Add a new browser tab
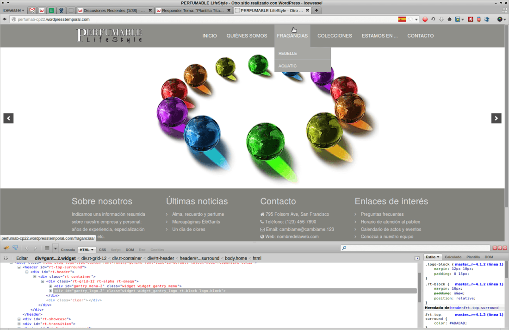The height and width of the screenshot is (330, 509). coord(317,10)
